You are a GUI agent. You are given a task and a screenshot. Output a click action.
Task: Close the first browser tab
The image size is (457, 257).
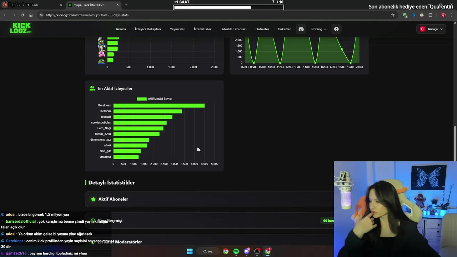tap(61, 5)
